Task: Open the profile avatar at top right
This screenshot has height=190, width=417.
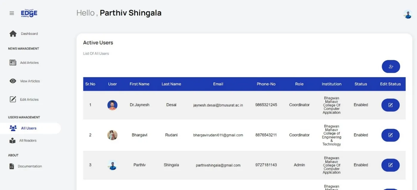Action: pyautogui.click(x=407, y=14)
